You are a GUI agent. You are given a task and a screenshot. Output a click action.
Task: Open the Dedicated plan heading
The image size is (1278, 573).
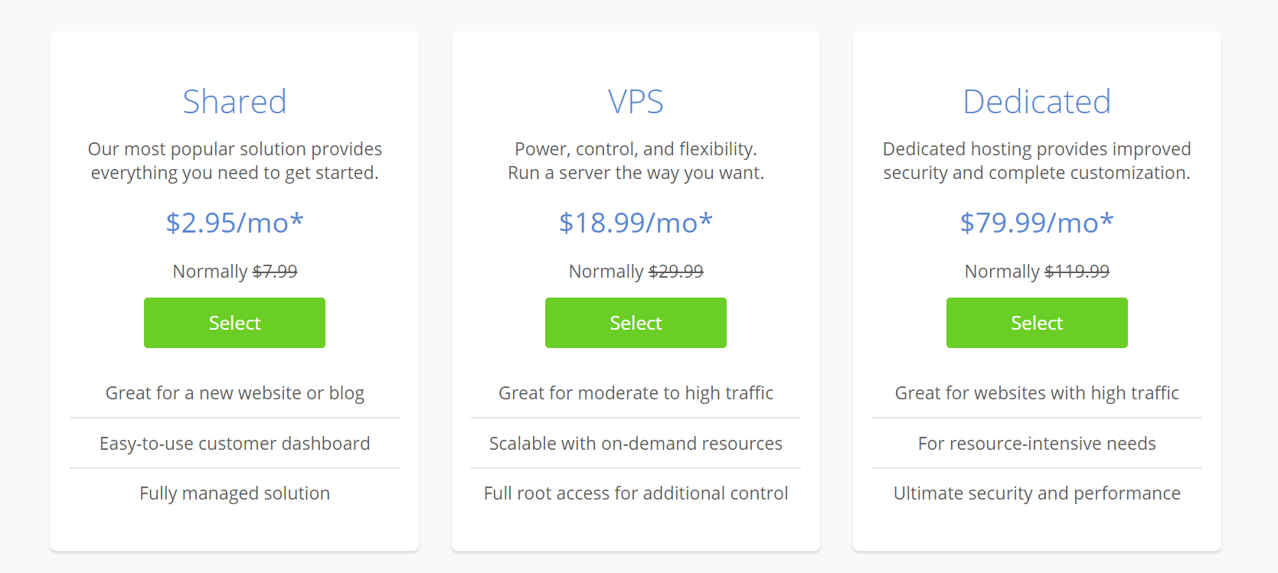pyautogui.click(x=1037, y=102)
